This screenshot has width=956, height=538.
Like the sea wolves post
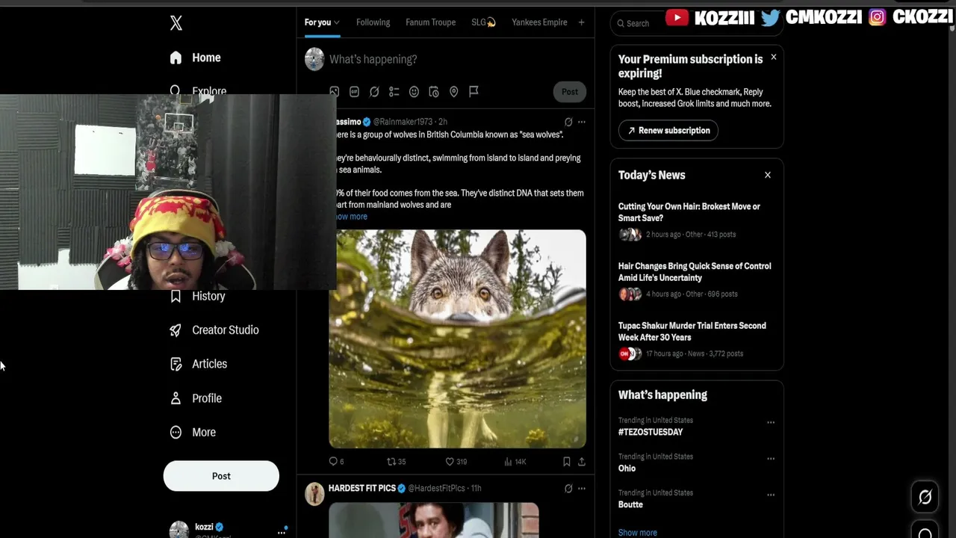click(456, 462)
